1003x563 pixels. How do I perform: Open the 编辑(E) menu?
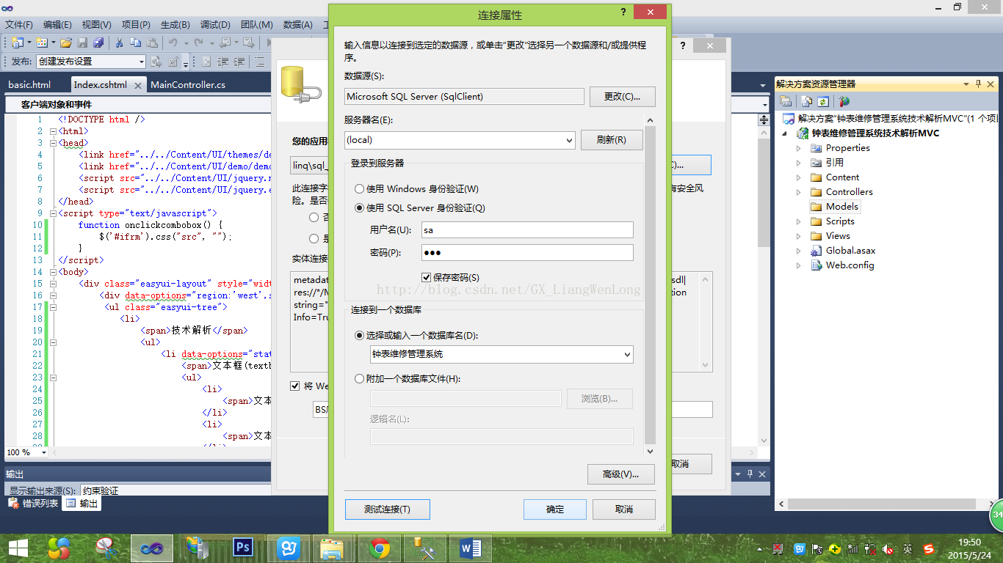pyautogui.click(x=57, y=25)
